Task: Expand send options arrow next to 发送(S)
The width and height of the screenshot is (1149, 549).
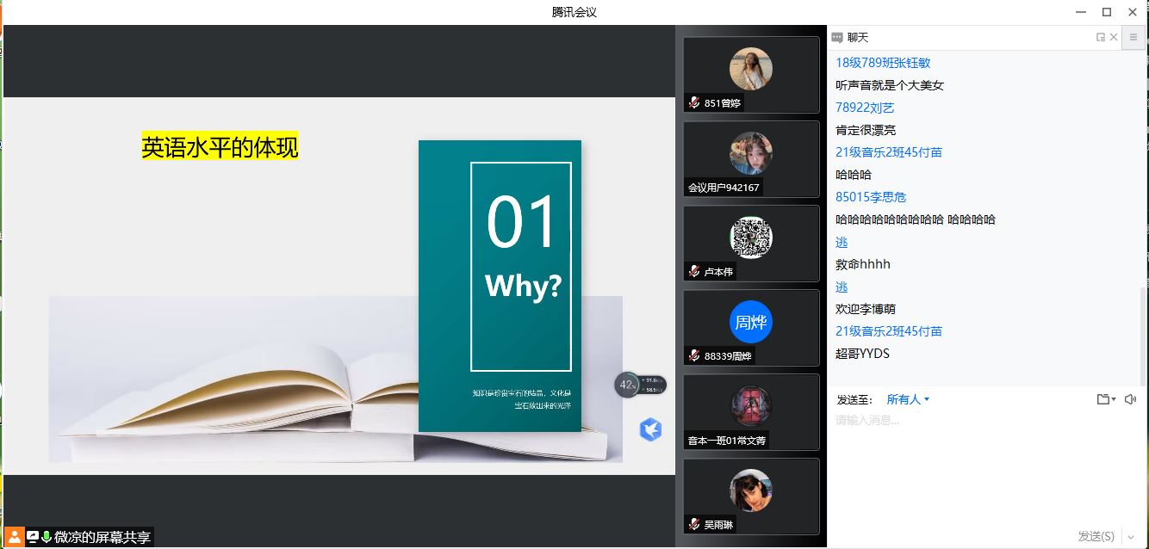Action: [x=1131, y=537]
